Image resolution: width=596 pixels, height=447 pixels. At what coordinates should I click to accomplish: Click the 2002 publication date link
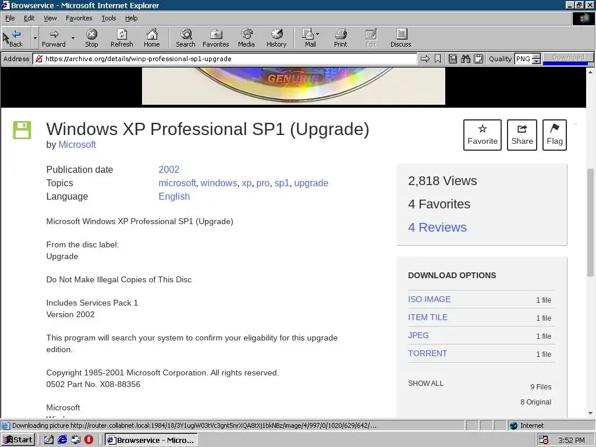[169, 169]
